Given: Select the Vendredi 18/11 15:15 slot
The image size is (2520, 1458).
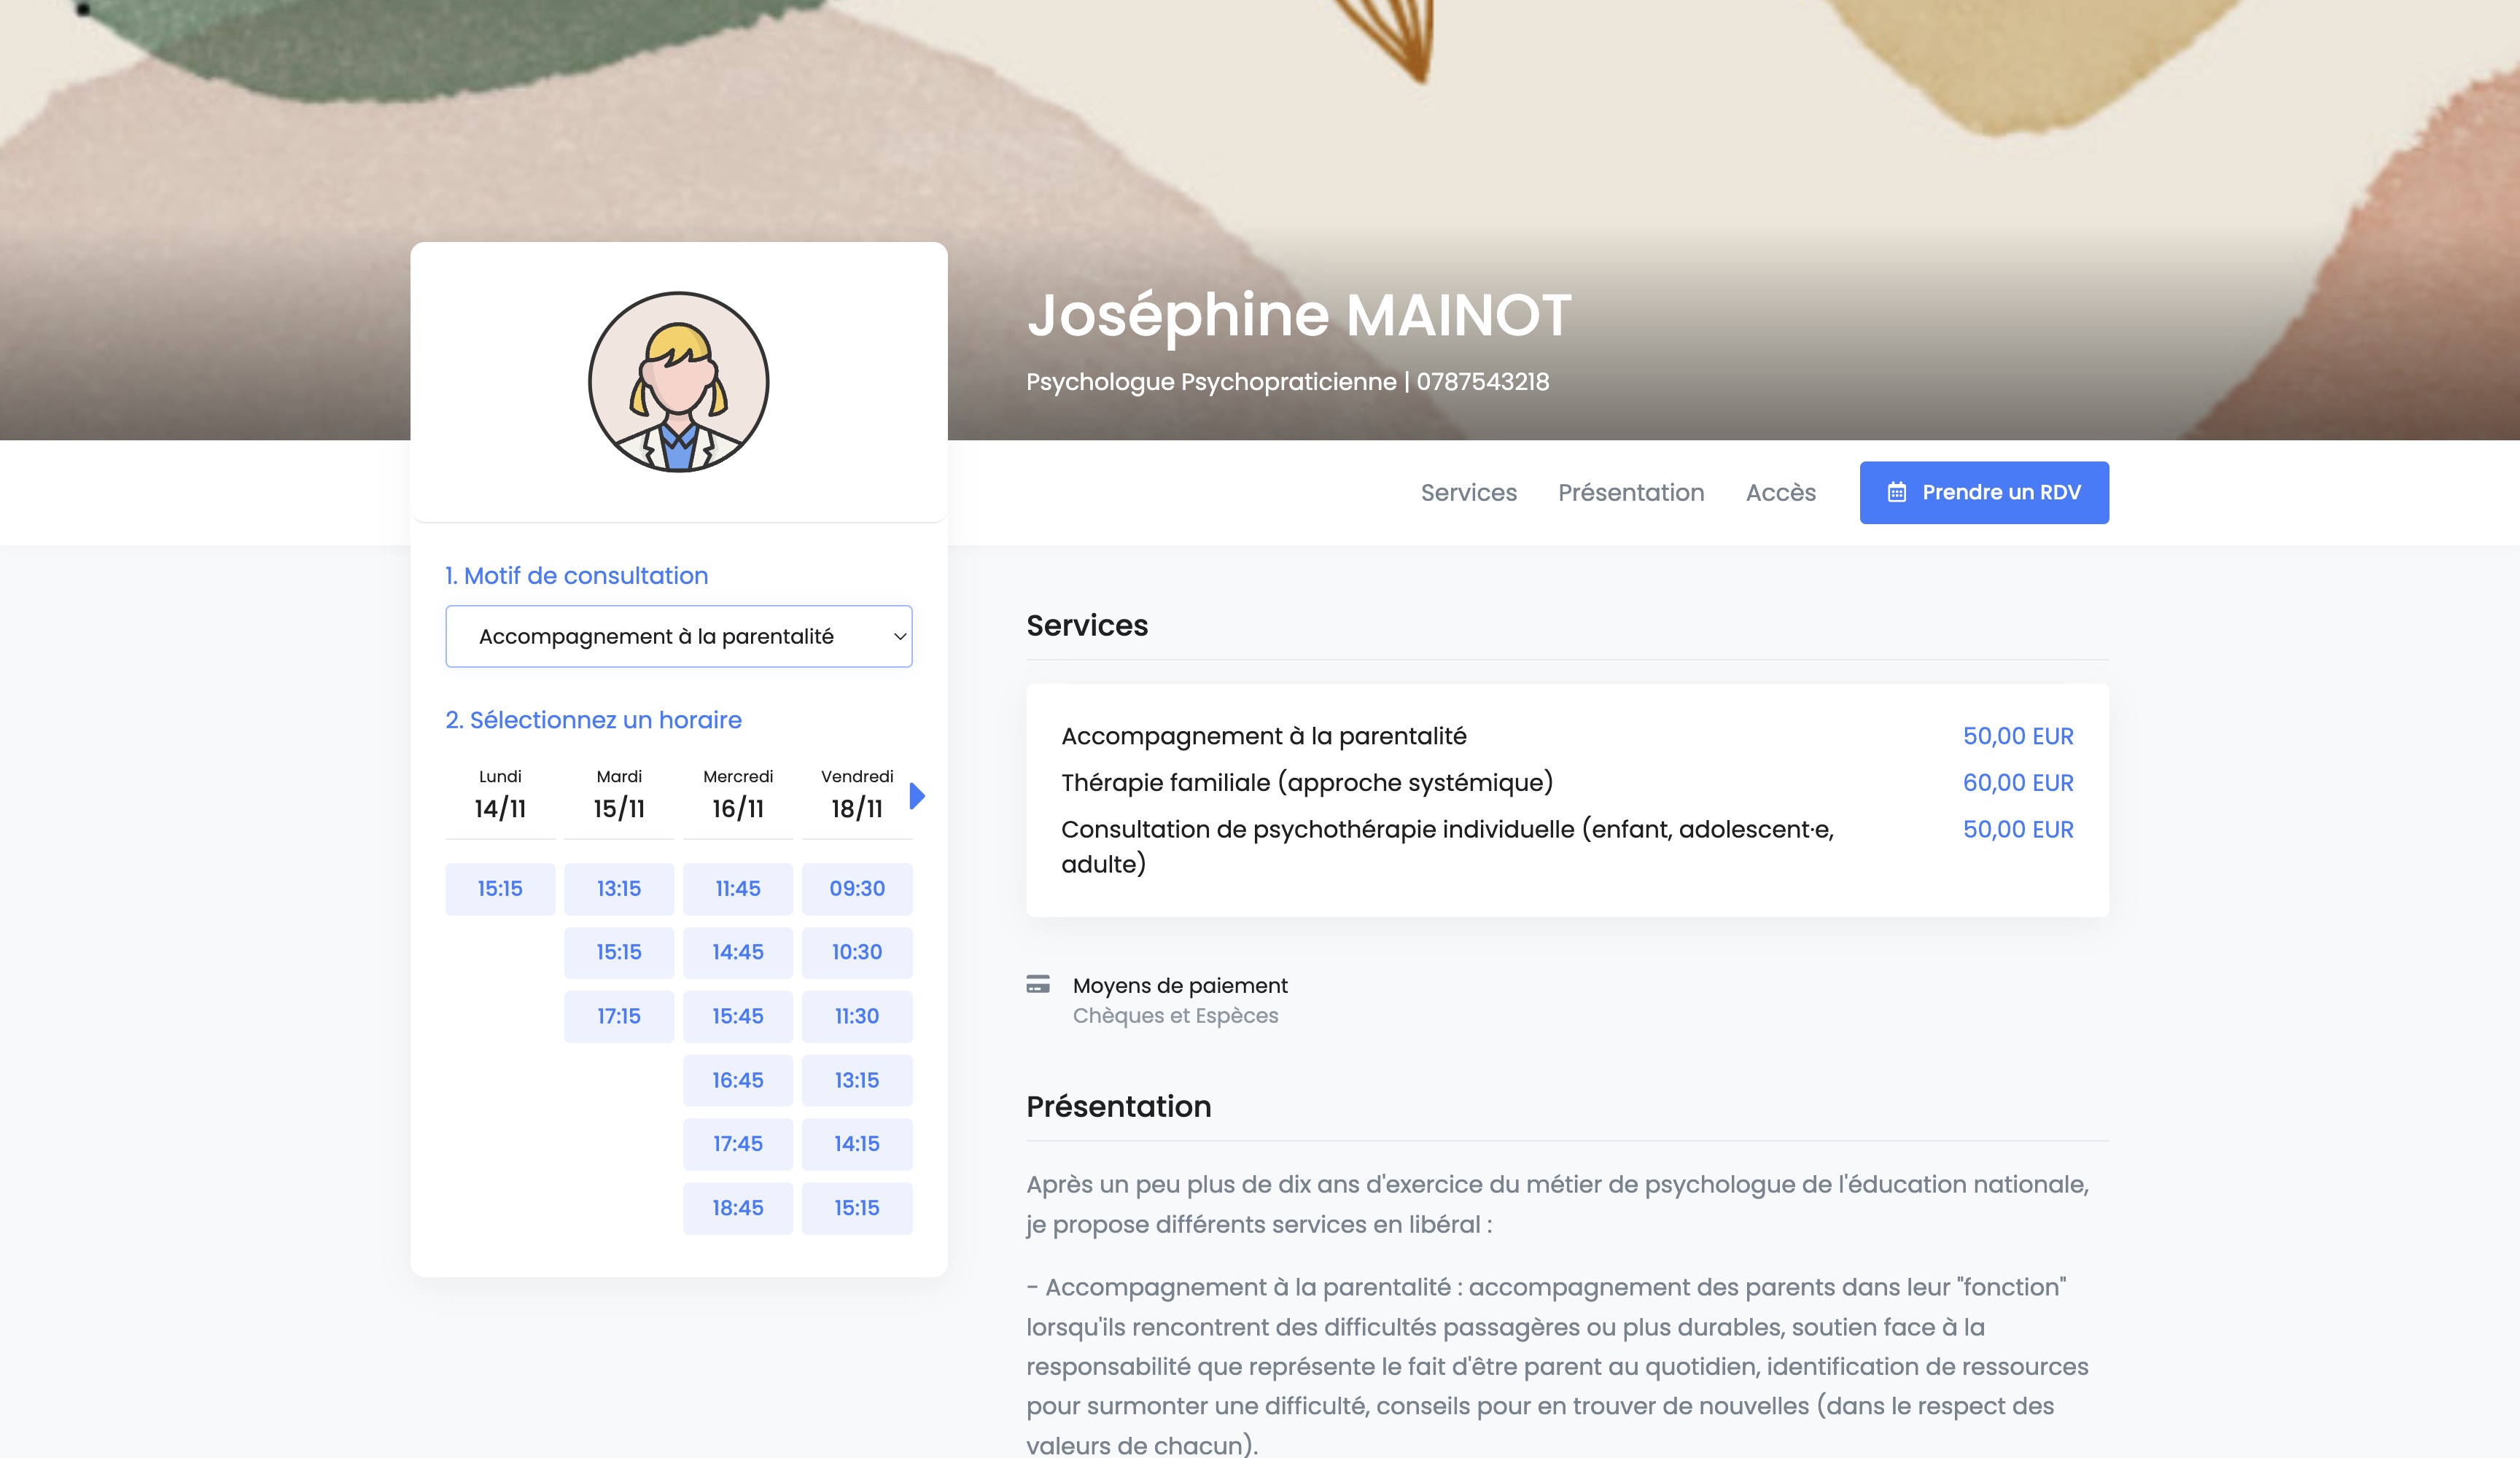Looking at the screenshot, I should coord(857,1208).
